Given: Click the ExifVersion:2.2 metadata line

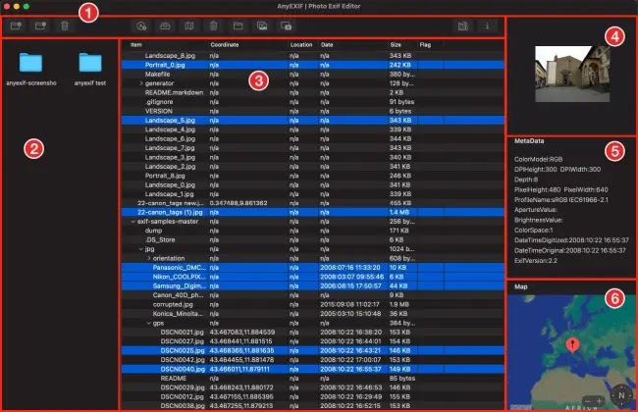Looking at the screenshot, I should pyautogui.click(x=536, y=261).
